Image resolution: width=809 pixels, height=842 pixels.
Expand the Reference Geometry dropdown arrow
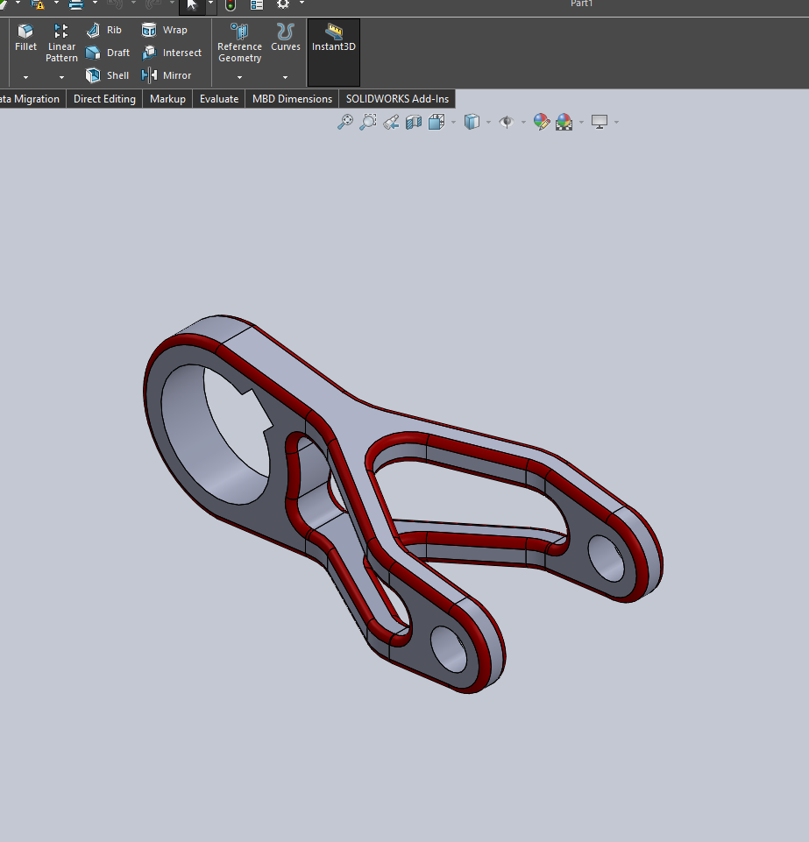pyautogui.click(x=239, y=77)
